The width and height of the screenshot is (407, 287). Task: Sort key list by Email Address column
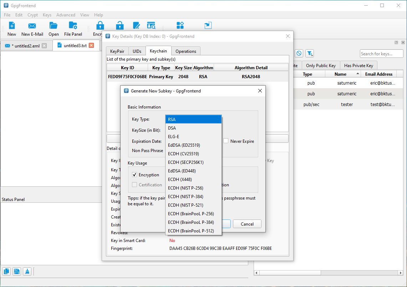point(379,74)
